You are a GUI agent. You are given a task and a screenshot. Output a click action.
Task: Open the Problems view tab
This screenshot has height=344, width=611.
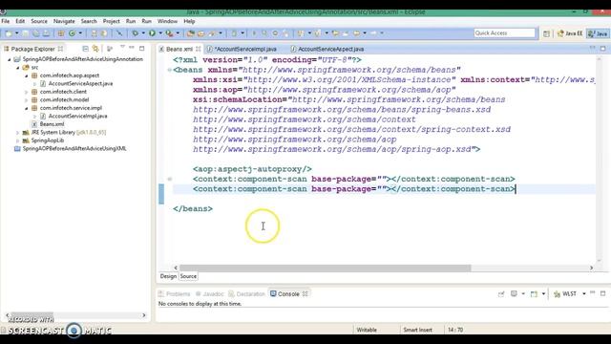coord(174,293)
